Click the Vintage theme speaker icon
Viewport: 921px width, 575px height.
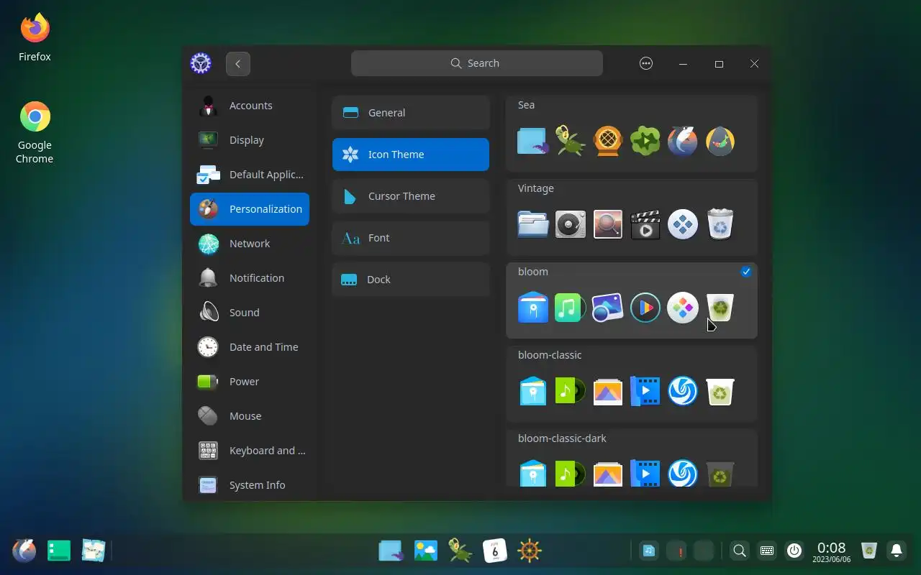coord(571,224)
